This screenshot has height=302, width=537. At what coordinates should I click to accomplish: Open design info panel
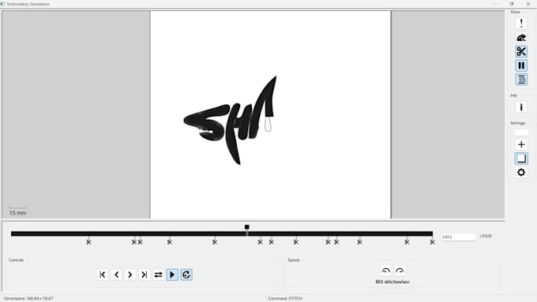click(x=521, y=107)
